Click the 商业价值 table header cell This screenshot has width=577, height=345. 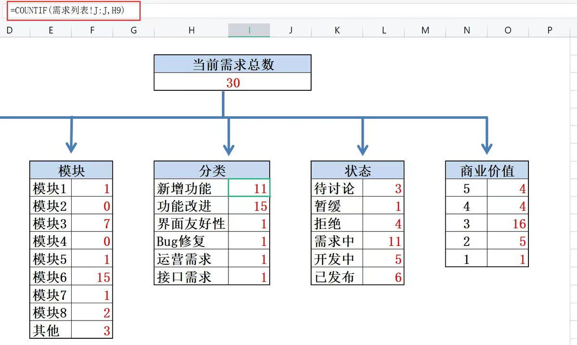pos(487,171)
